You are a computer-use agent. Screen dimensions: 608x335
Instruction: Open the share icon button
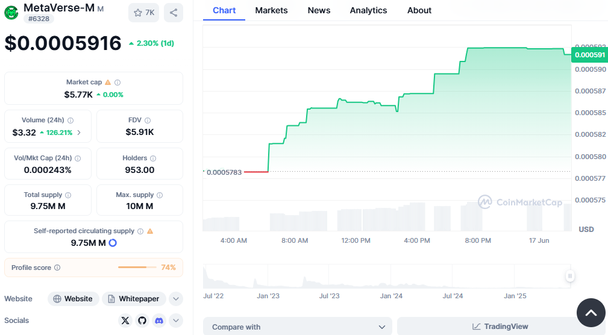click(x=174, y=13)
